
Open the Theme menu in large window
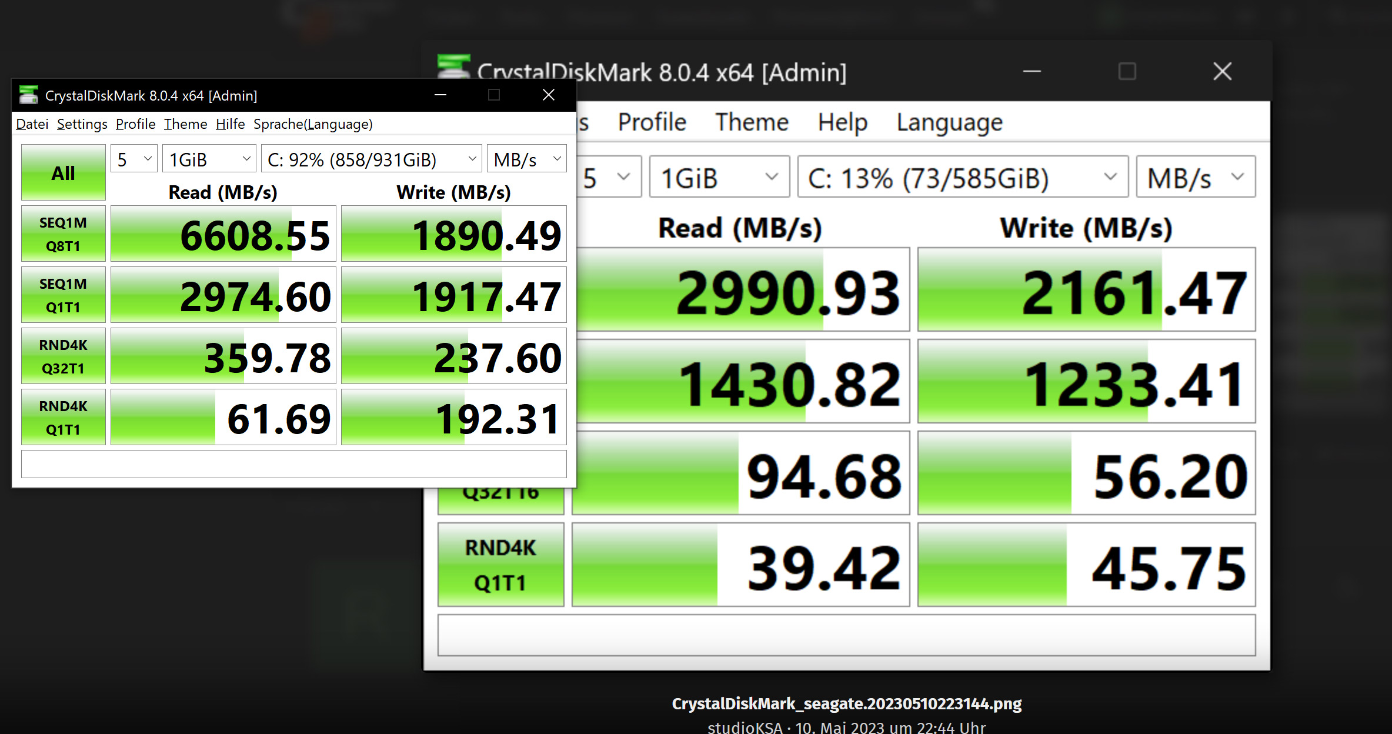point(751,122)
